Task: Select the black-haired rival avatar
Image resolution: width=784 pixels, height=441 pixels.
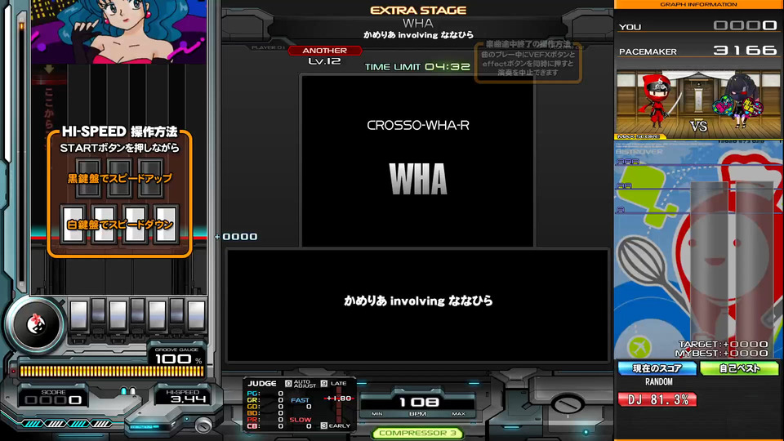Action: (740, 101)
